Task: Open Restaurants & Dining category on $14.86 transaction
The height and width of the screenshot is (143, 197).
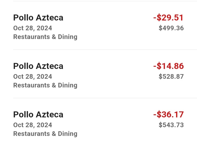Action: (x=45, y=85)
